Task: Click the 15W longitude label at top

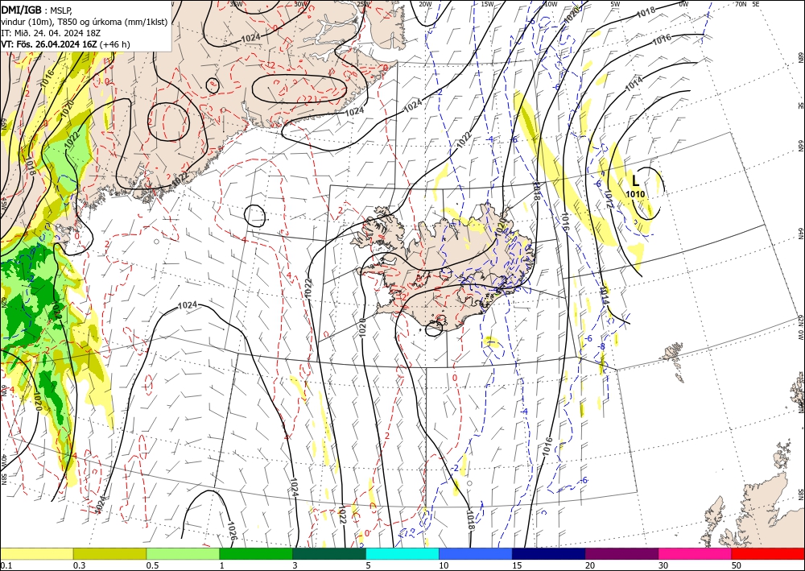Action: click(x=488, y=3)
